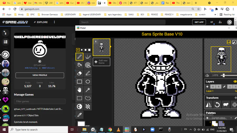The width and height of the screenshot is (237, 133).
Task: Click the Game Jolt Search field
Action: tap(122, 22)
